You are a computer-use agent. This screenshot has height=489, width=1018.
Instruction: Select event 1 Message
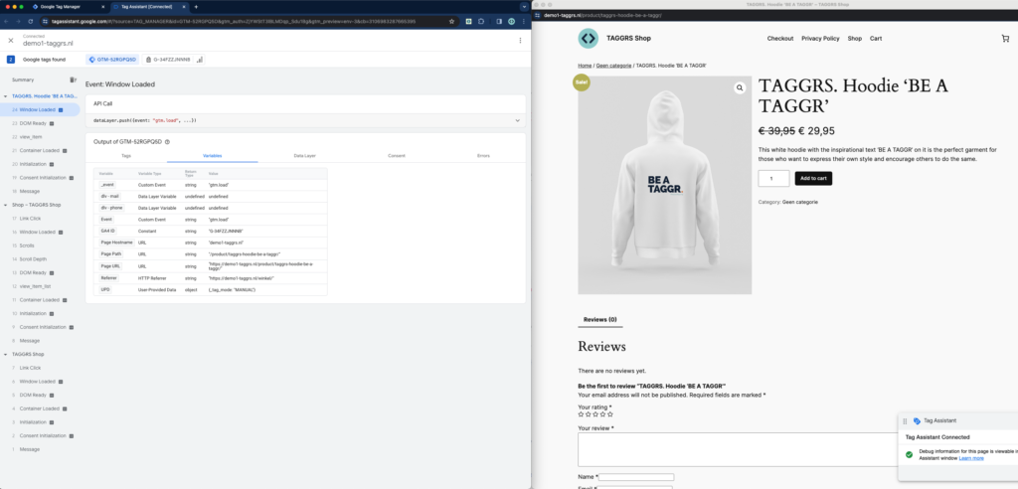(40, 449)
